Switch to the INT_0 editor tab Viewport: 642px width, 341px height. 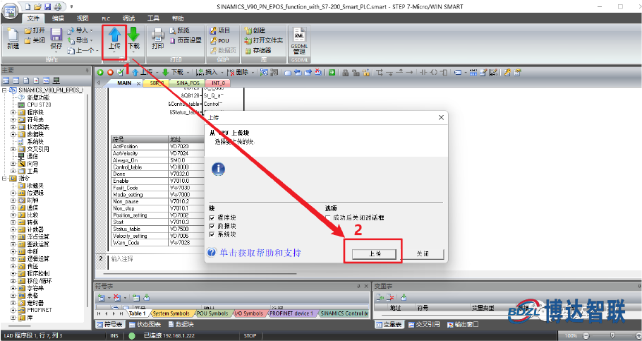point(218,83)
